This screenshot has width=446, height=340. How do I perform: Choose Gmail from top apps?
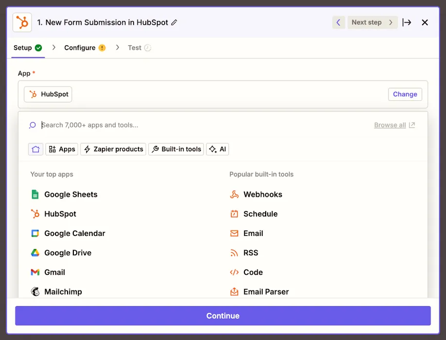click(x=54, y=272)
